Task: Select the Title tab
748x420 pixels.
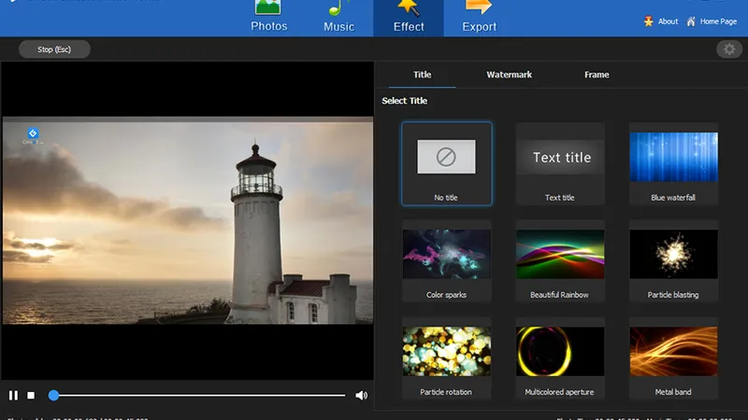Action: 423,75
